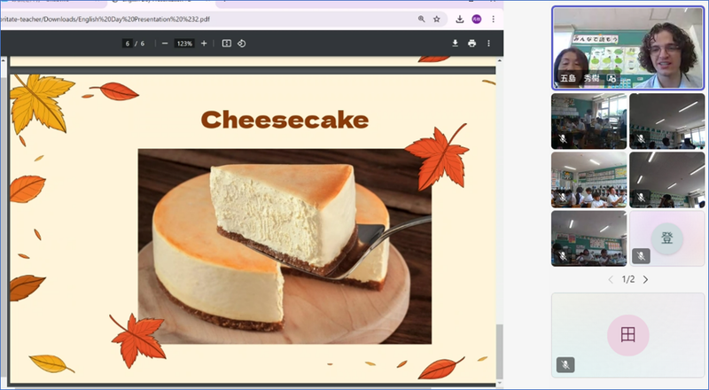
Task: Click the PDF page number field
Action: coord(128,43)
